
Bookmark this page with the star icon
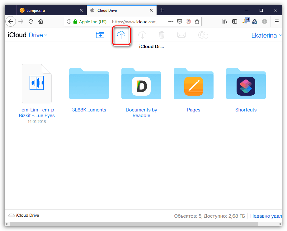[x=197, y=21]
